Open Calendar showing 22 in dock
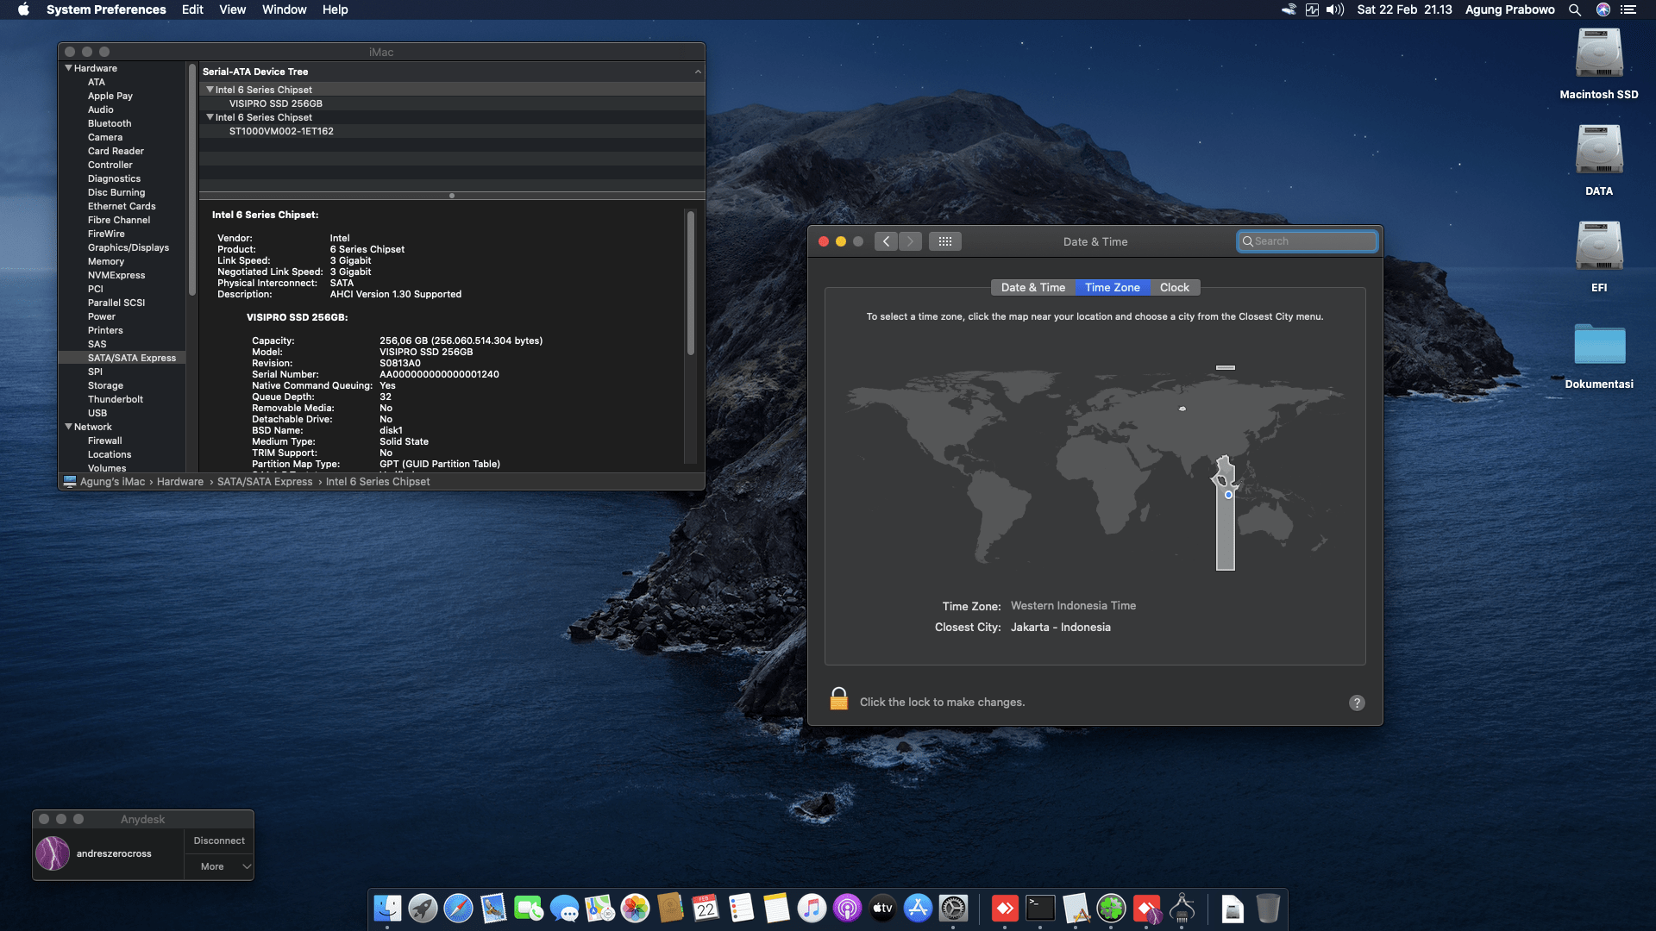Image resolution: width=1656 pixels, height=931 pixels. tap(706, 908)
